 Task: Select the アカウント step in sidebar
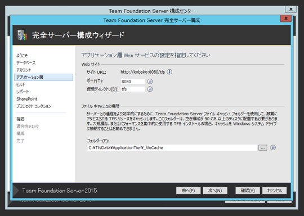tap(24, 70)
